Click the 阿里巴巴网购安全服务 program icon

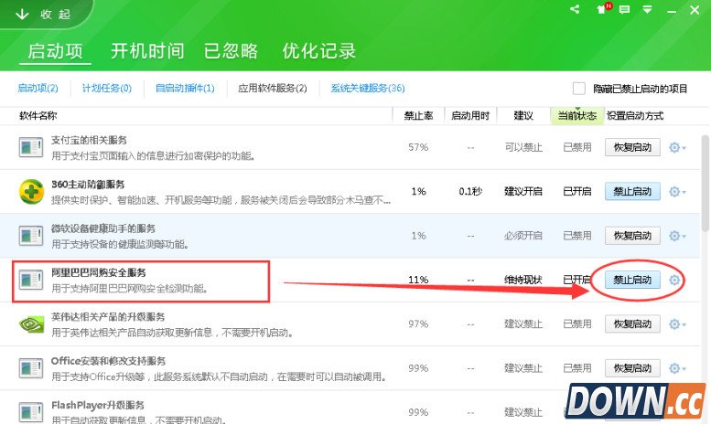[x=31, y=280]
